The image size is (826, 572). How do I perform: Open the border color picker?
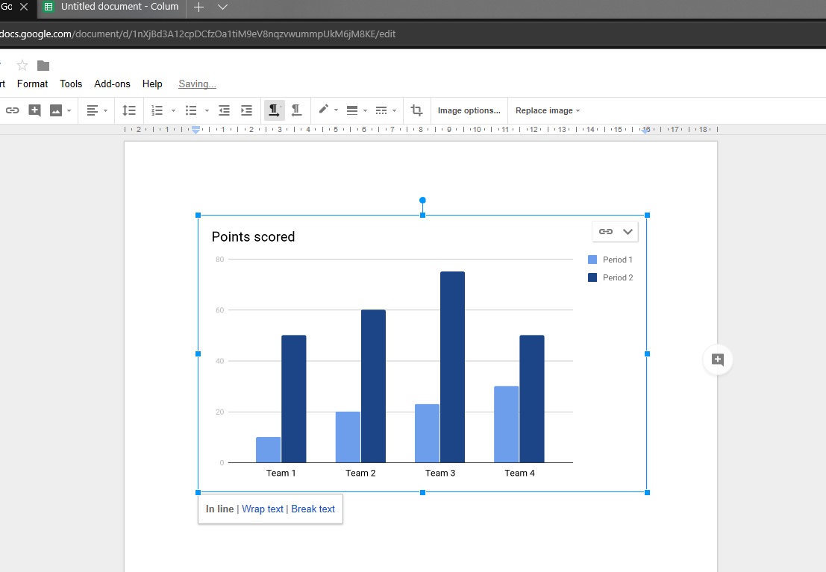click(324, 110)
